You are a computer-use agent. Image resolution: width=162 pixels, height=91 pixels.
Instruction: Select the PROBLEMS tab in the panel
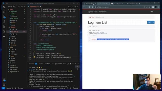31,64
